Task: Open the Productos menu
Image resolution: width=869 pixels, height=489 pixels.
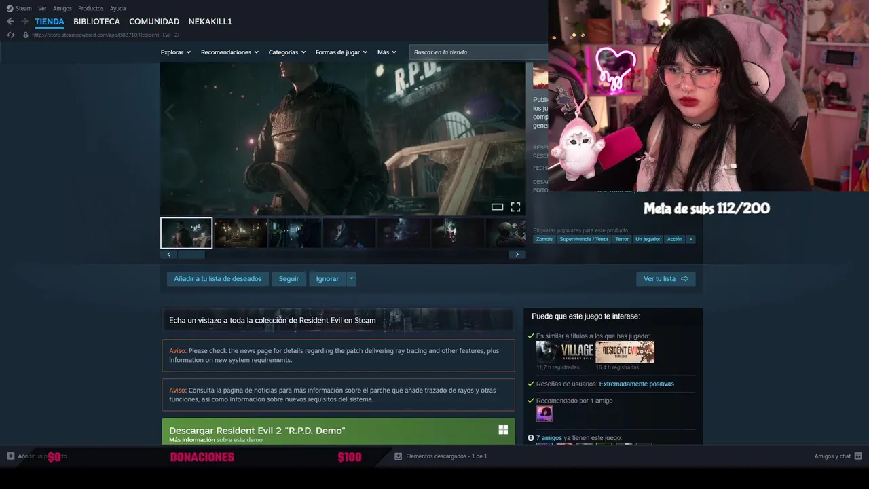Action: click(91, 8)
